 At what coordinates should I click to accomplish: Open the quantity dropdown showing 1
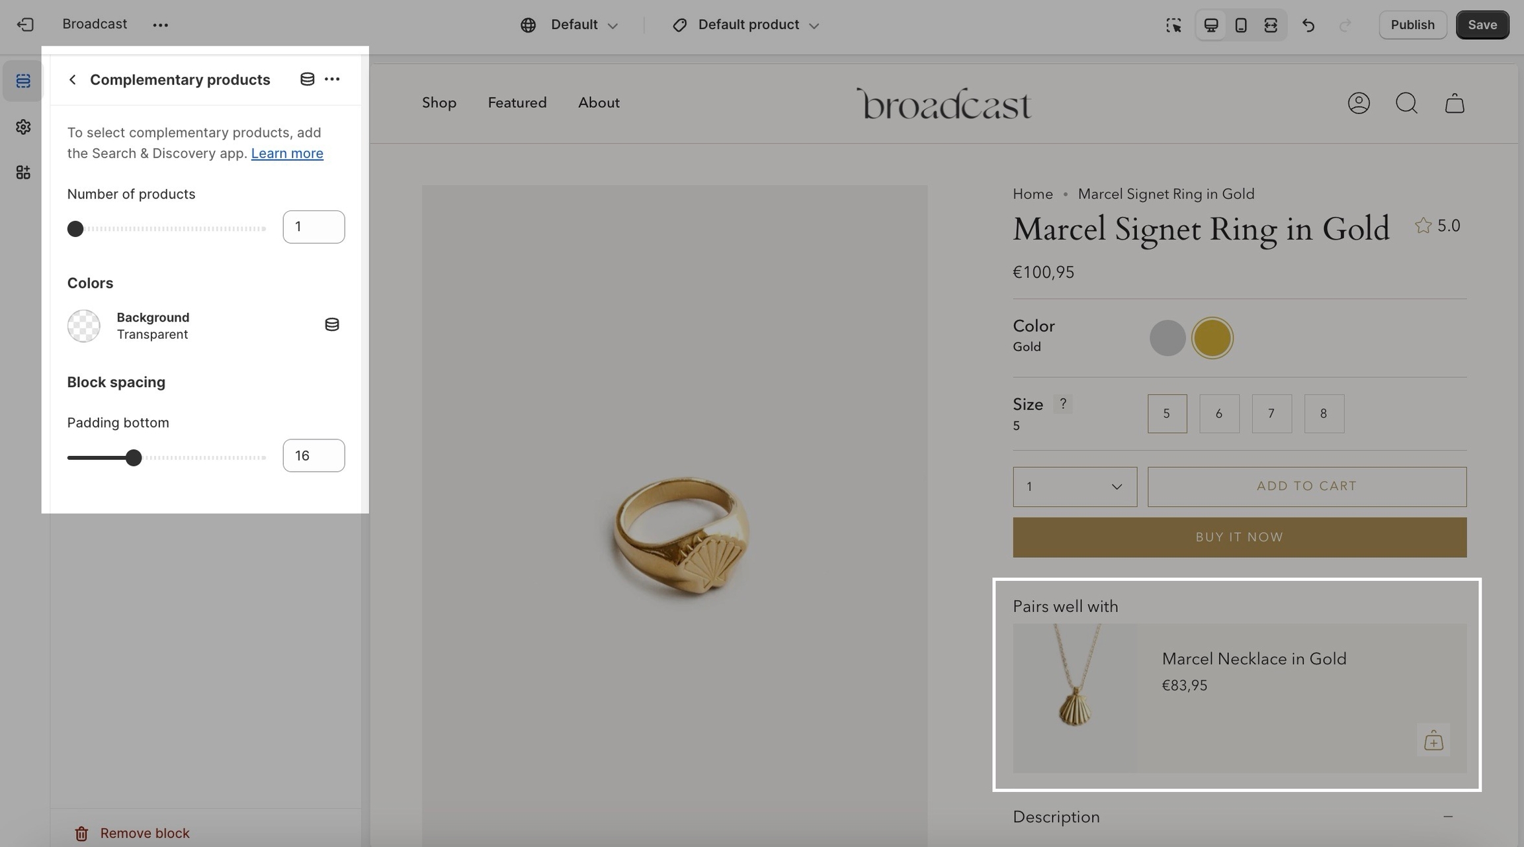click(1074, 487)
